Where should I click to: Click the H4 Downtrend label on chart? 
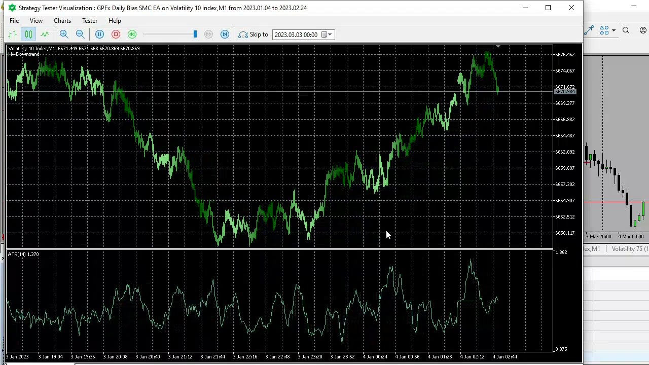click(24, 54)
